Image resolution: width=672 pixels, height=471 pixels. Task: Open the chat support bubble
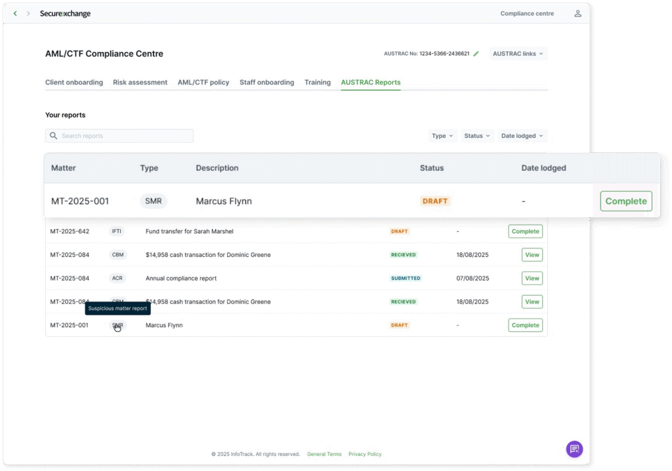(574, 449)
